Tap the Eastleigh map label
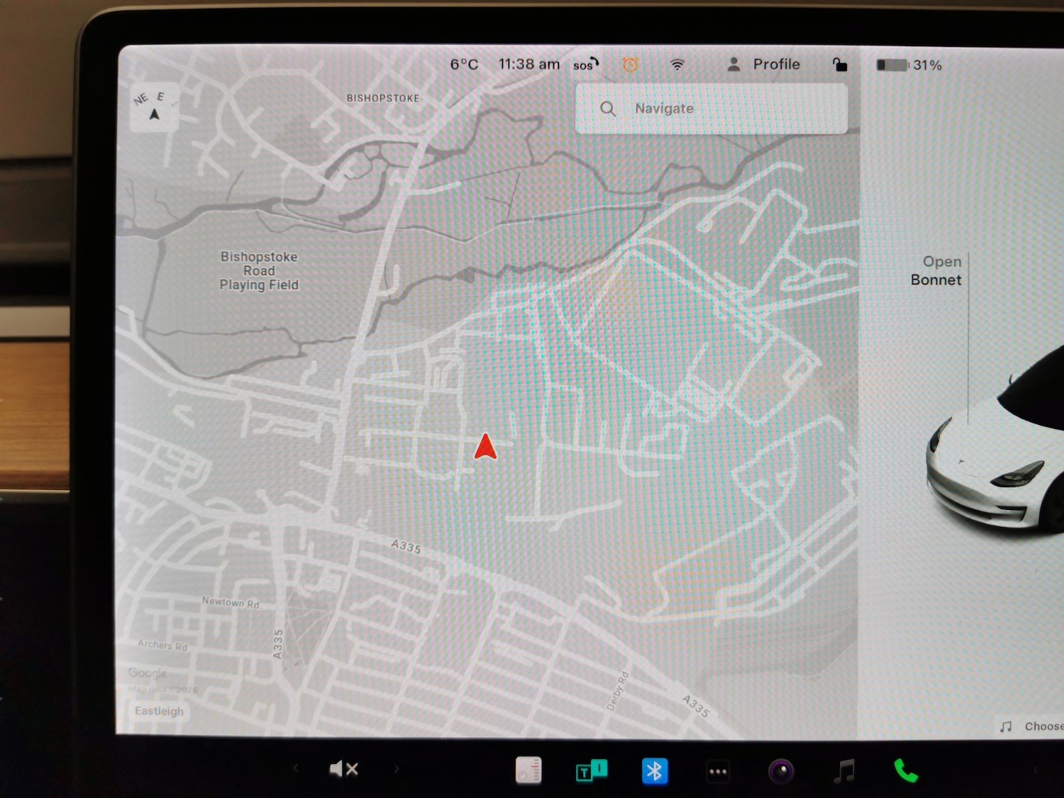The image size is (1064, 798). click(159, 711)
